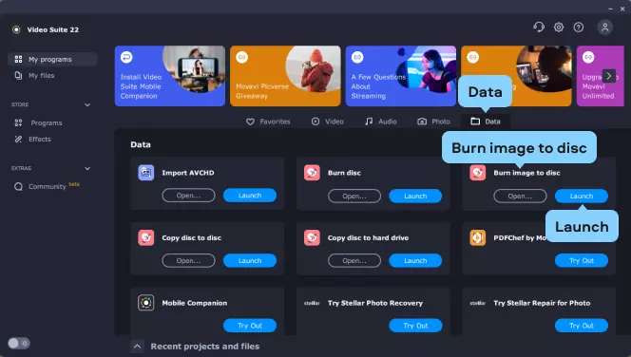Open the Movavi Picverse Giveaway banner
This screenshot has width=631, height=357.
coord(285,76)
